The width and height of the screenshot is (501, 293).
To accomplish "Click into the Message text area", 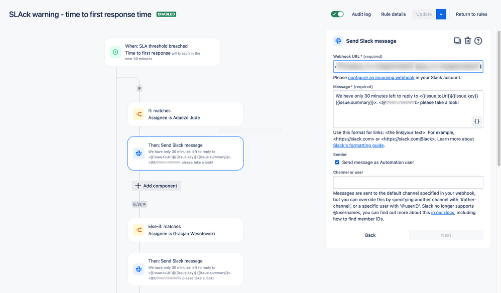I will [408, 109].
